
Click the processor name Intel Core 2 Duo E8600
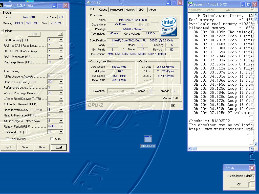(x=133, y=20)
